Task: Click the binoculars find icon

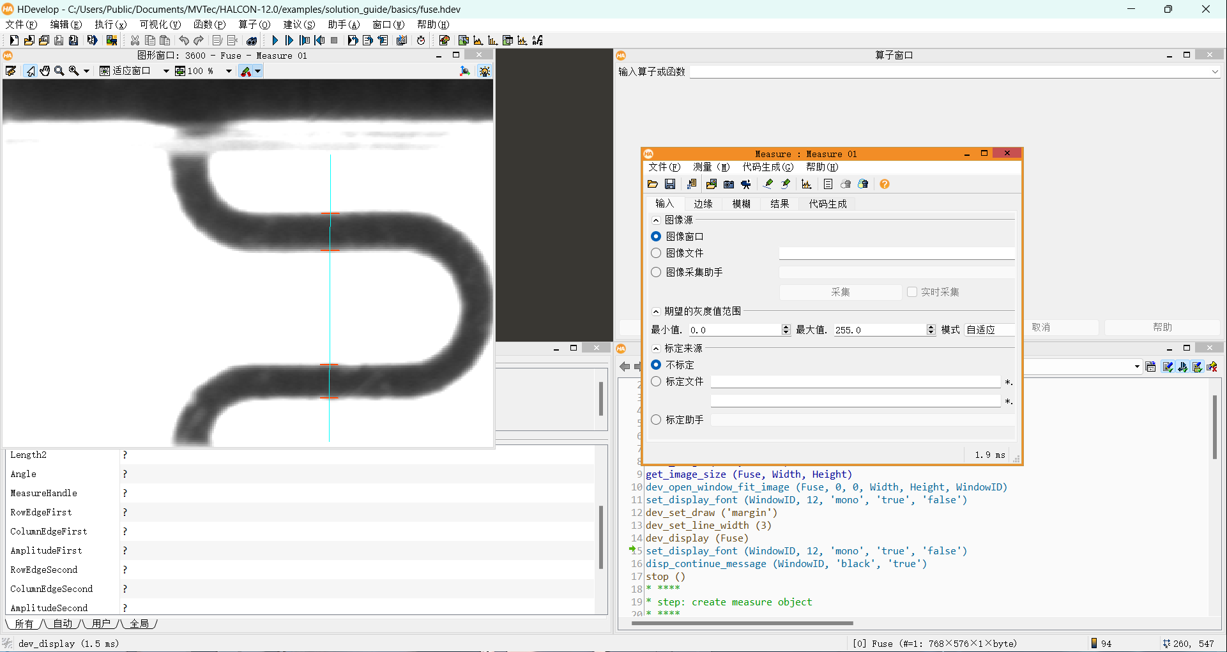Action: (252, 40)
